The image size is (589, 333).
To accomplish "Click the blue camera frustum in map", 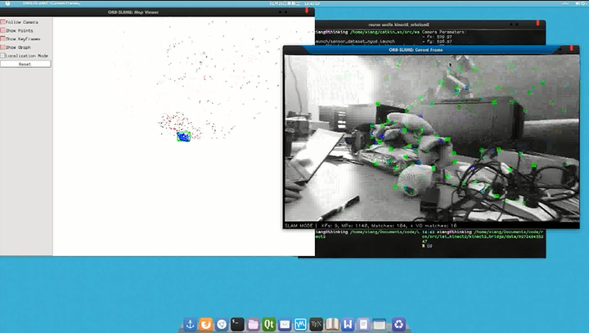I will (x=184, y=137).
